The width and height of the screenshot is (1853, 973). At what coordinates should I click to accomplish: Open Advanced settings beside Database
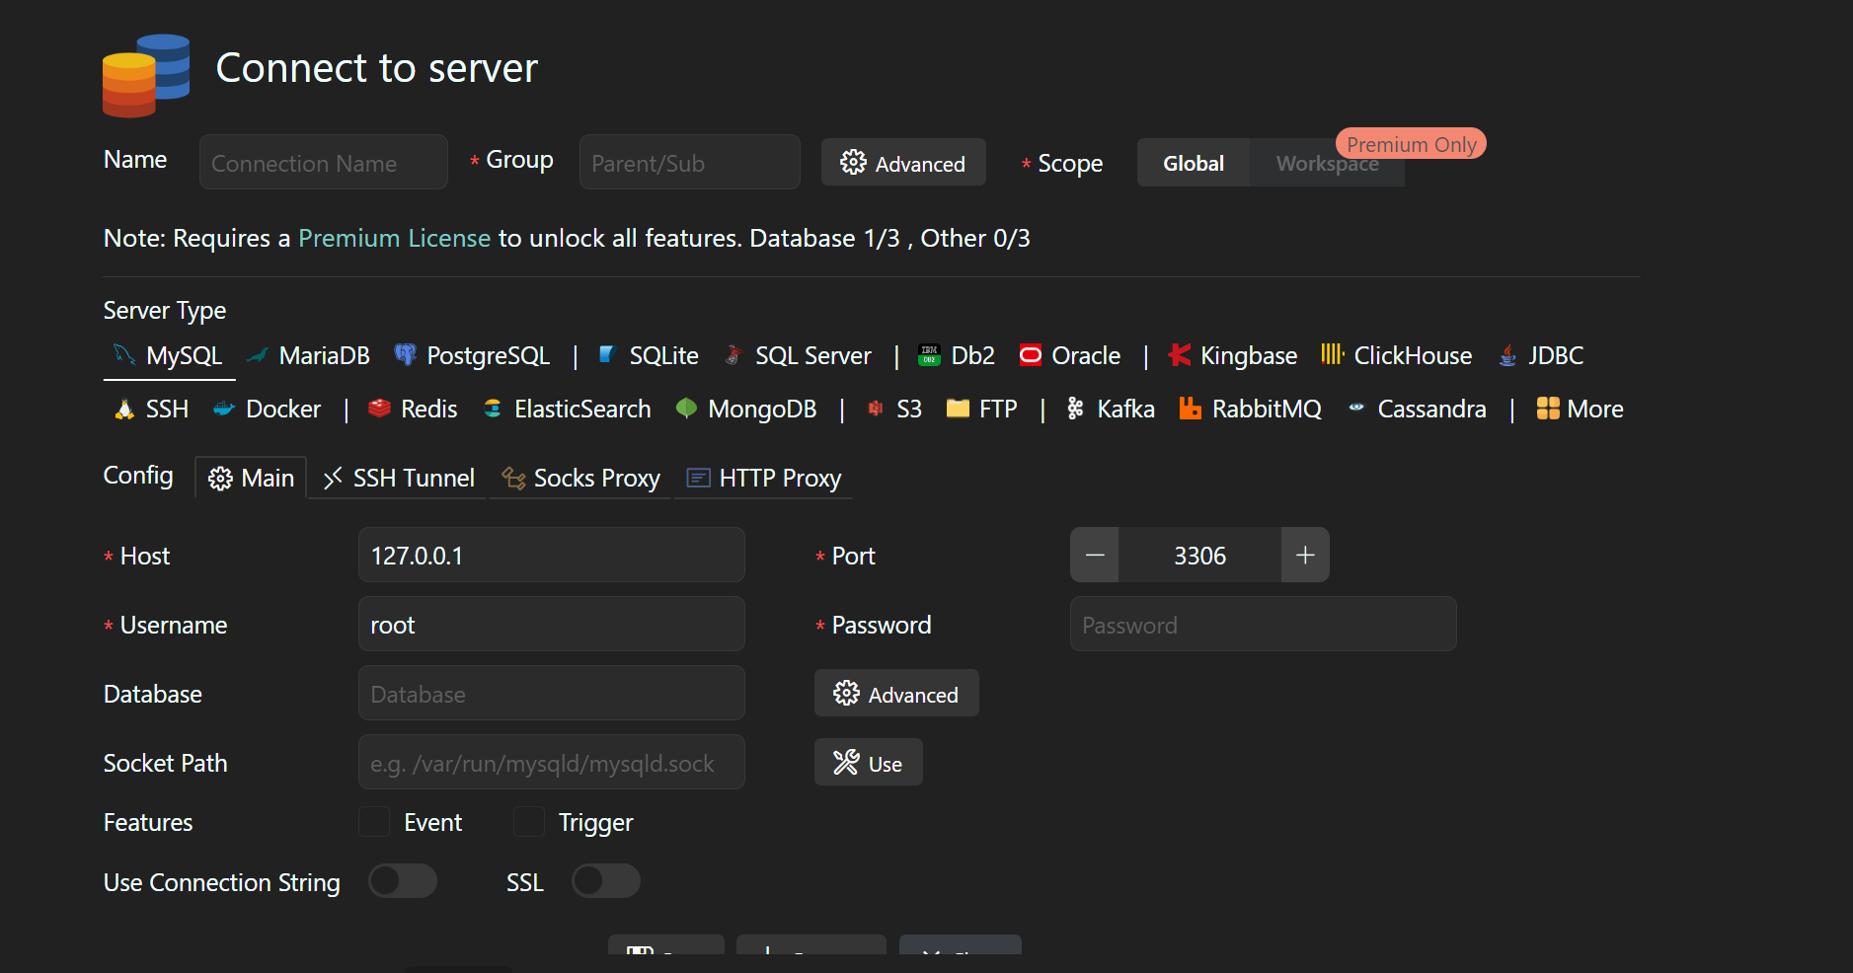896,694
